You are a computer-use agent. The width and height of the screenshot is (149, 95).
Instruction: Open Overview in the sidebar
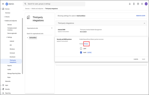(8, 13)
